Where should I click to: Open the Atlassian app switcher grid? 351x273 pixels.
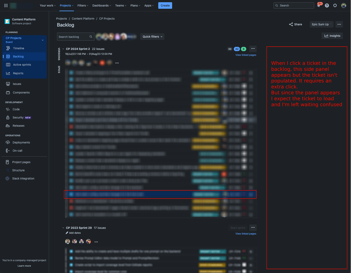point(6,5)
